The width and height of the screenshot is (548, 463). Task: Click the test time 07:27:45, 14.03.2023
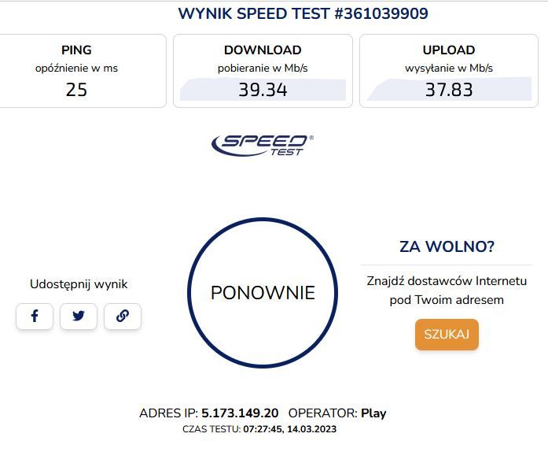[x=290, y=429]
